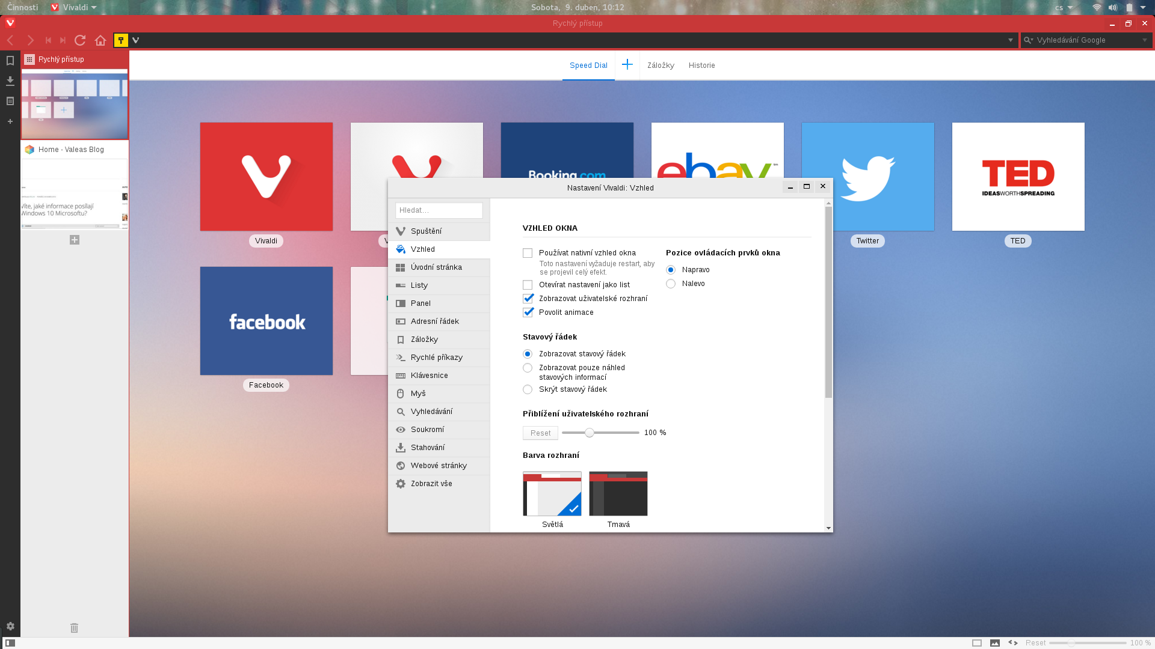Click the Hledat settings search field
The height and width of the screenshot is (649, 1155).
[x=439, y=210]
